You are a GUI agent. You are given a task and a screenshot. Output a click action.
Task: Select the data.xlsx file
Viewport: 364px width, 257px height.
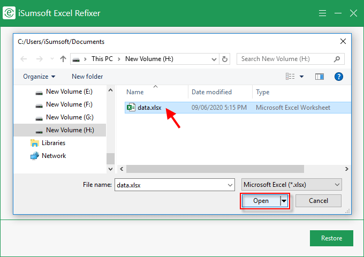(149, 108)
